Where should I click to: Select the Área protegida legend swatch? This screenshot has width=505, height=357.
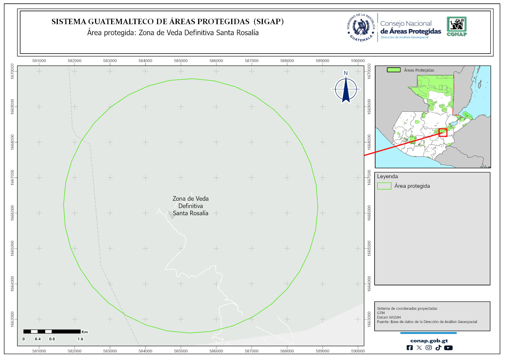[x=384, y=186]
